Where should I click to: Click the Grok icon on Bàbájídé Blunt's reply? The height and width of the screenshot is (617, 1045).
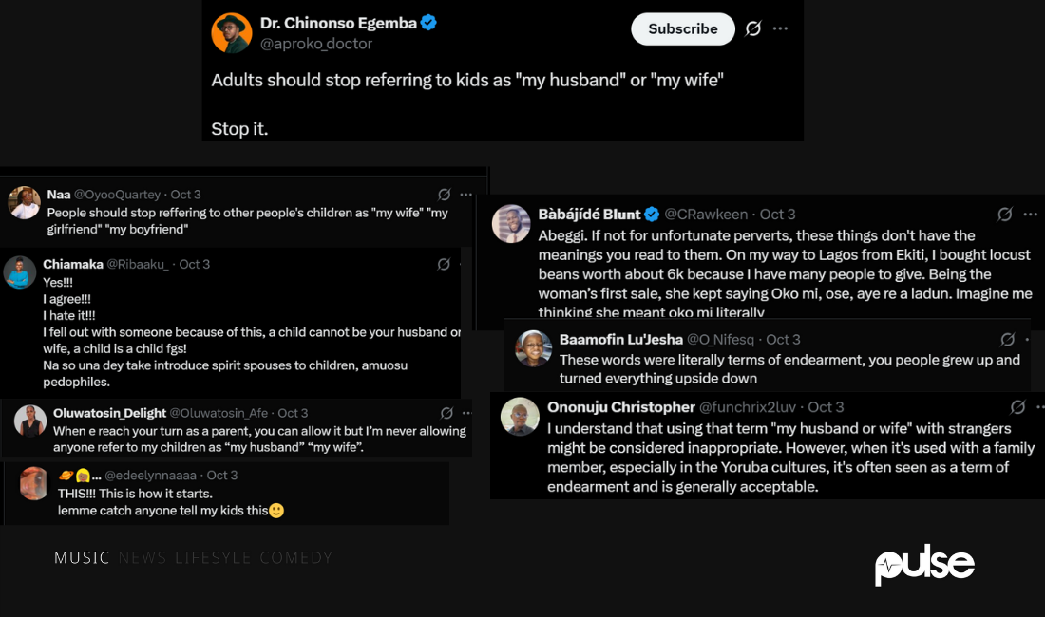coord(1005,215)
